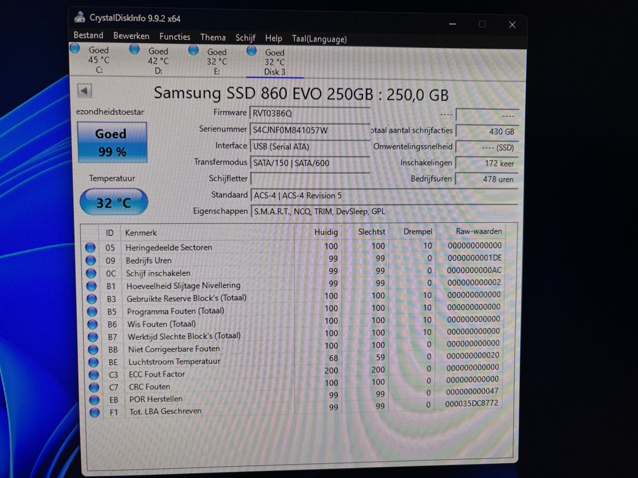The image size is (638, 478).
Task: Click the previous disk arrow button
Action: [85, 91]
